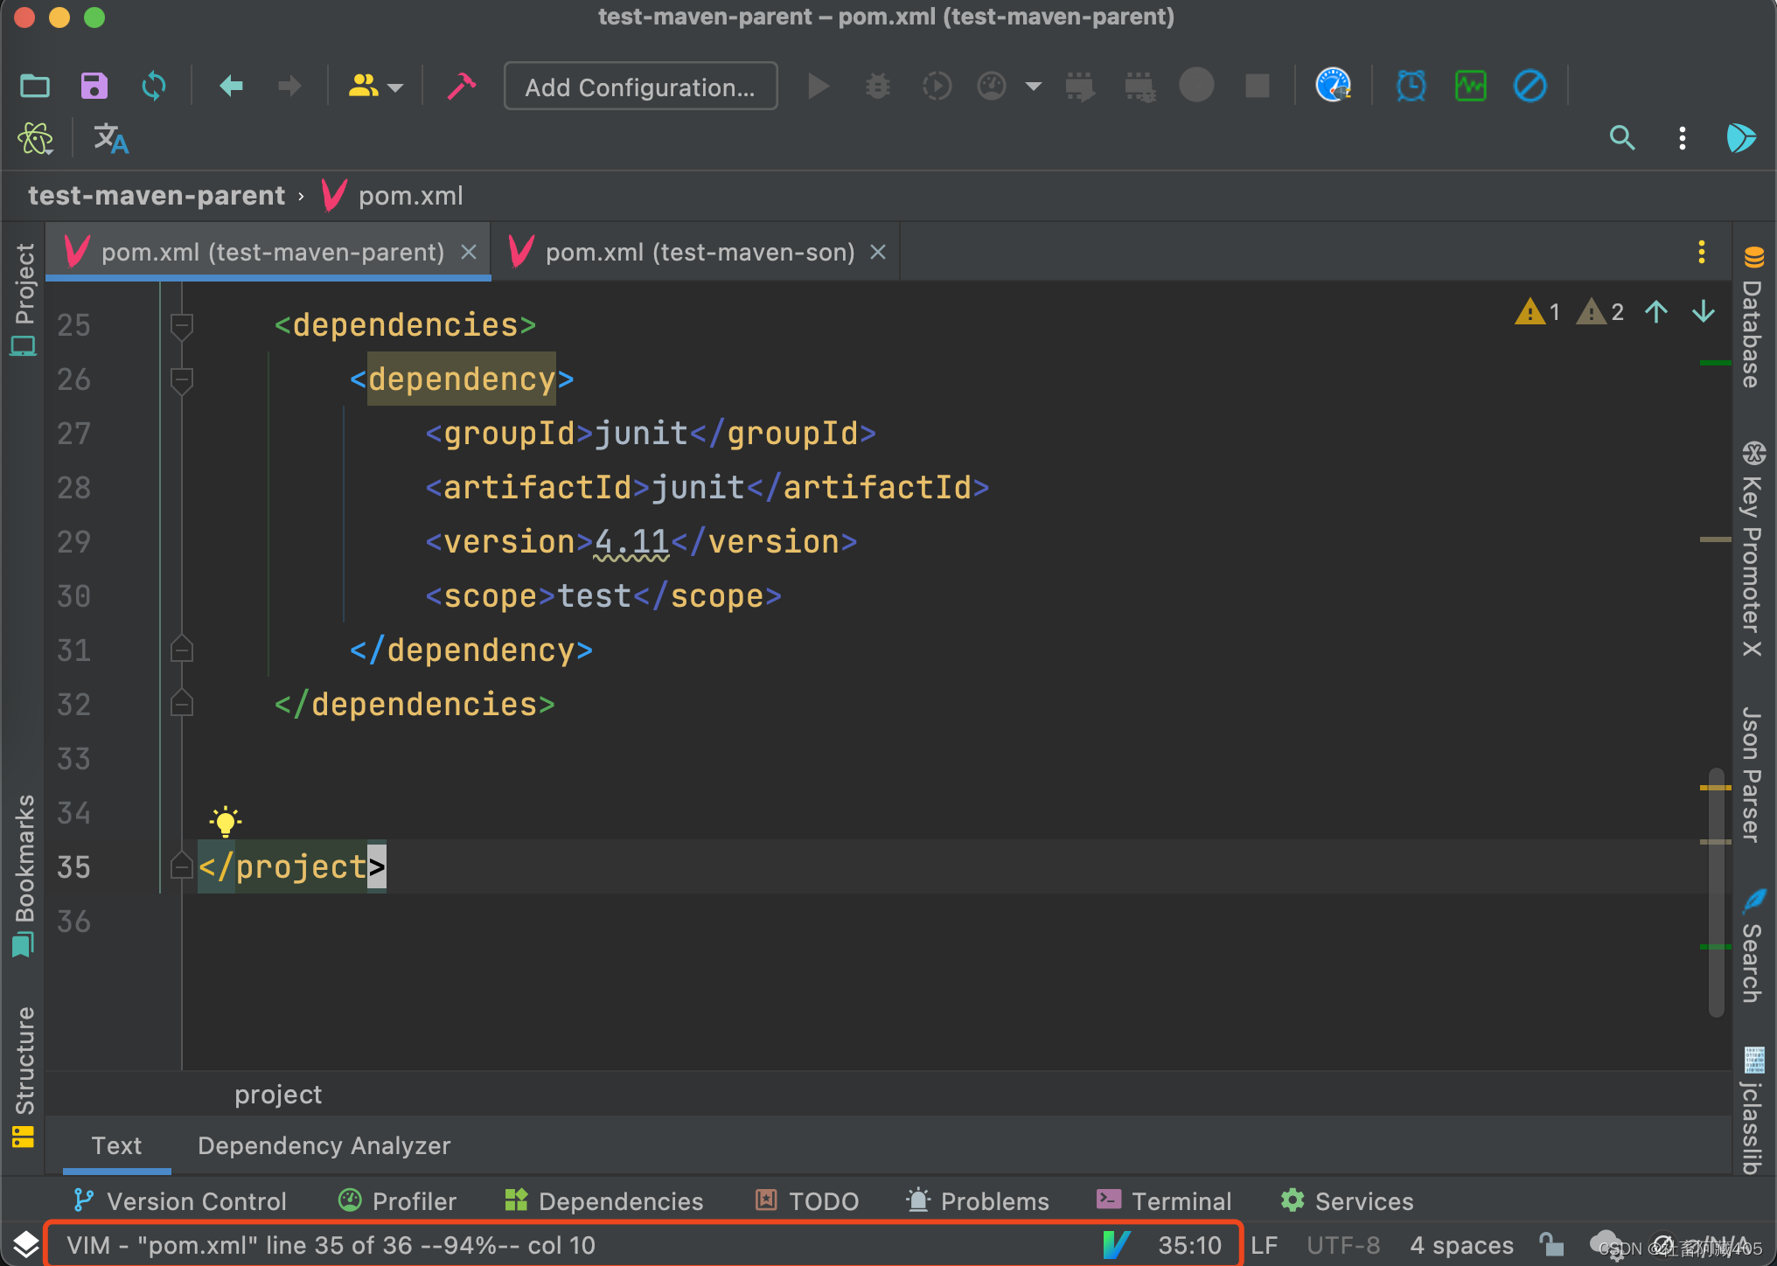Change file encoding via the UTF-8 dropdown

(x=1344, y=1244)
